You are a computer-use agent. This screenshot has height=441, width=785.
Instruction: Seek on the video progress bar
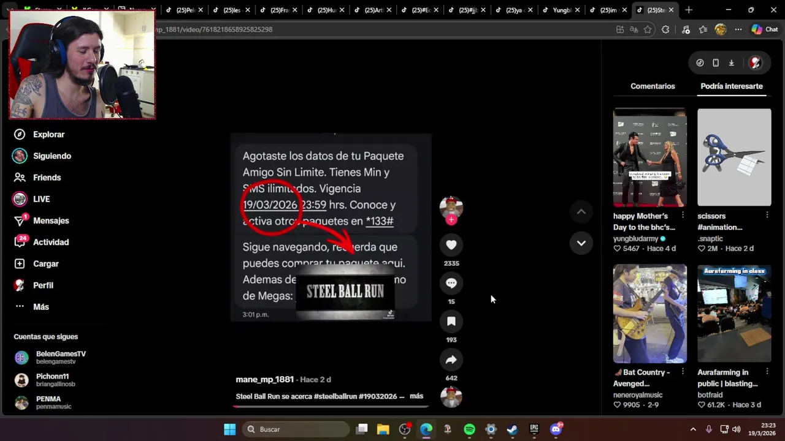coord(331,405)
